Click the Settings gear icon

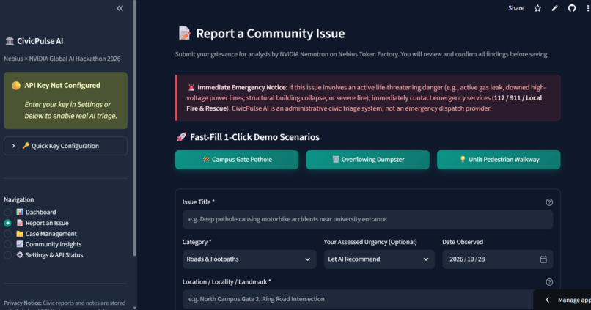20,255
